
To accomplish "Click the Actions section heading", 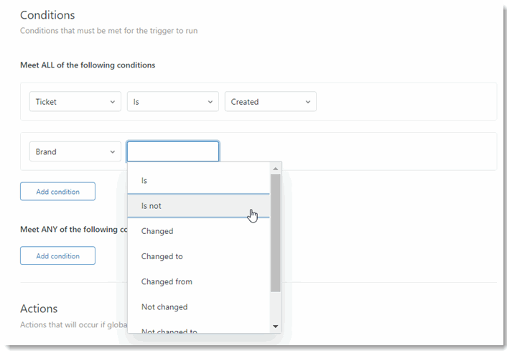I will 39,309.
